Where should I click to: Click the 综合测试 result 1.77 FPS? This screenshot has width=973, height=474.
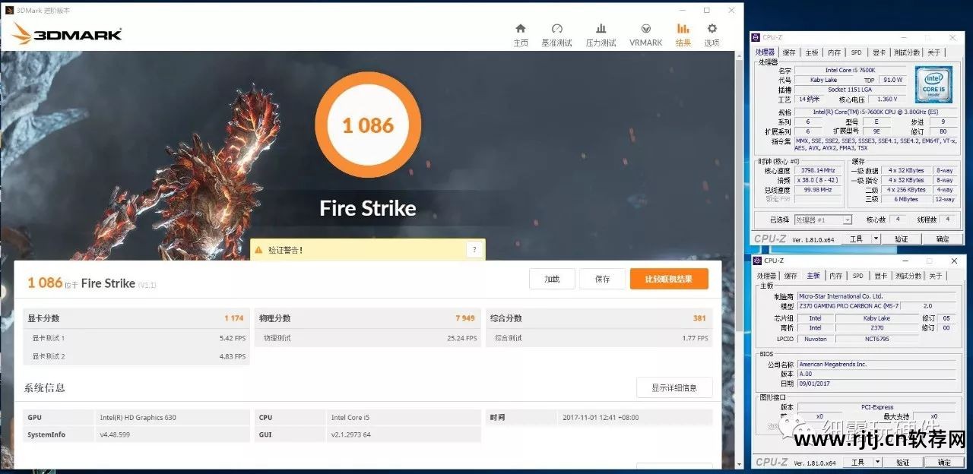[694, 338]
